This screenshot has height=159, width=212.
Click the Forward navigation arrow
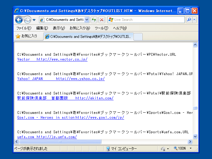click(x=27, y=20)
